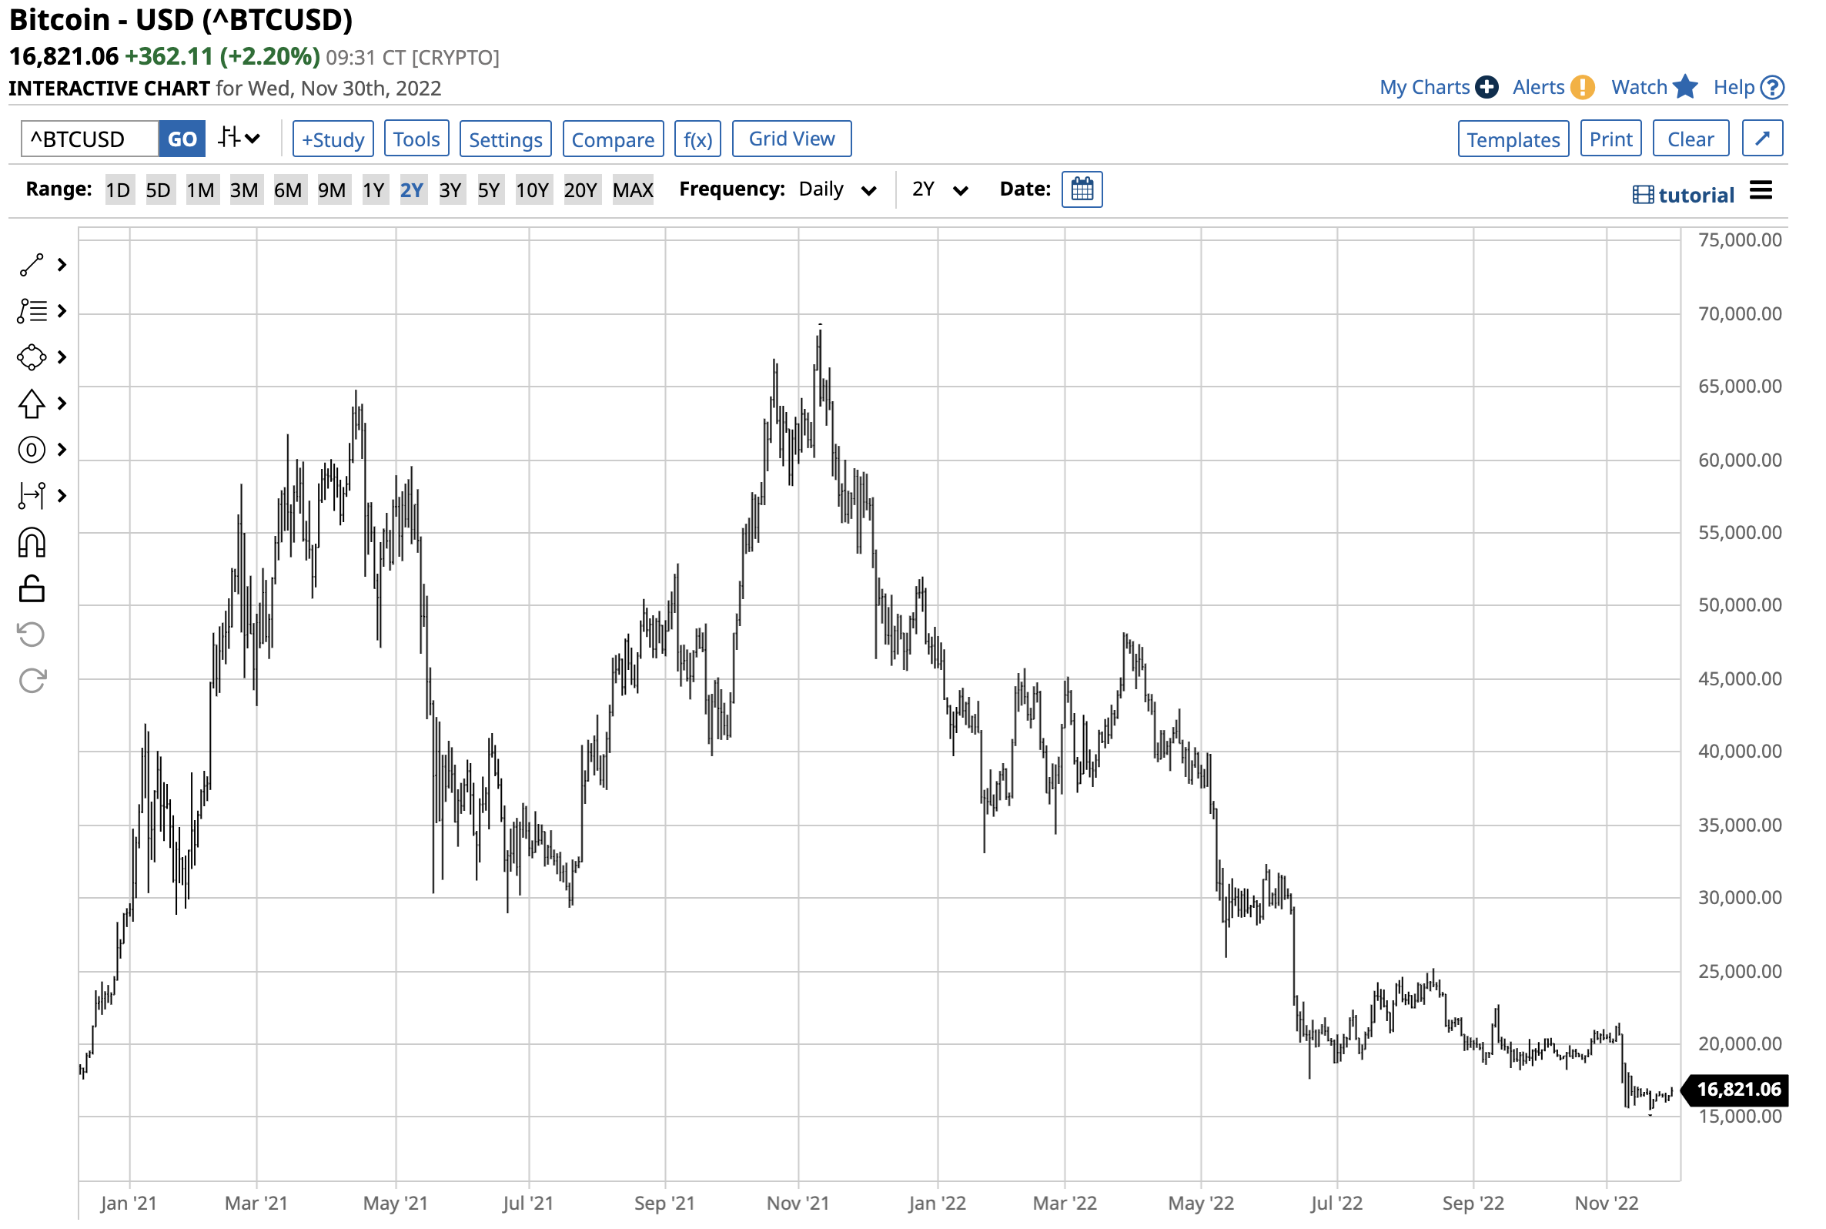The height and width of the screenshot is (1229, 1826).
Task: Click the magnet snap tool icon
Action: (x=32, y=543)
